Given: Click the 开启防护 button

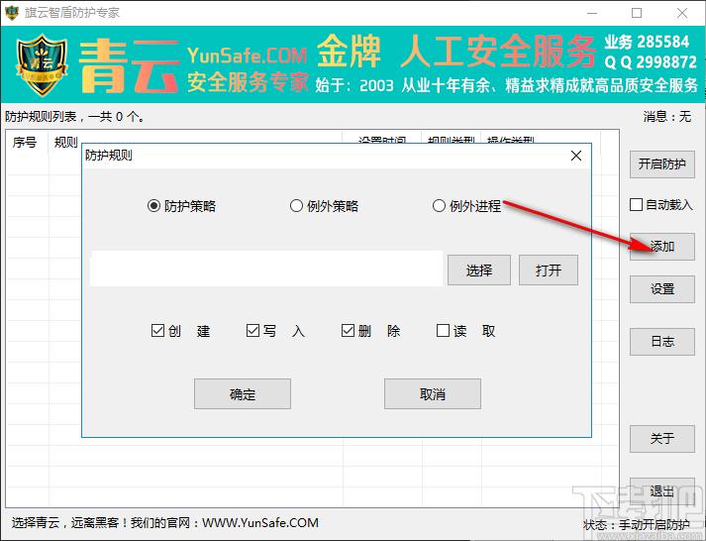Looking at the screenshot, I should tap(661, 164).
